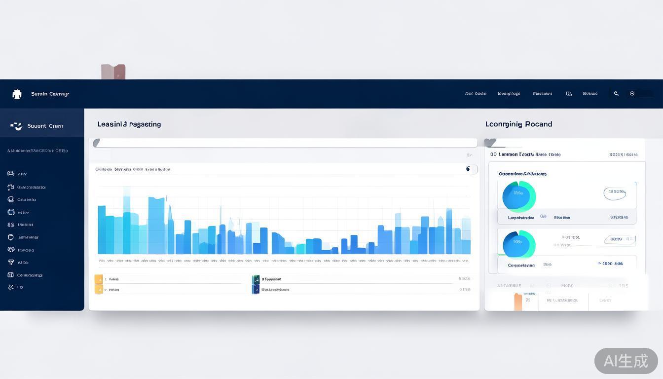Click the third text item in top navigation

[542, 93]
